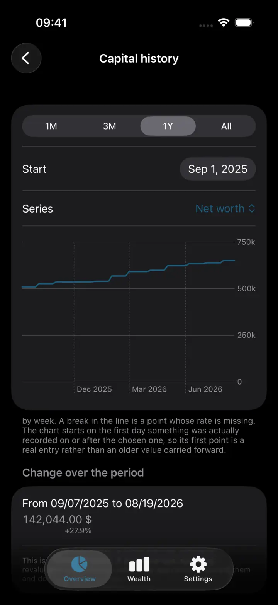Tap the 142,044.00 $ change amount
Image resolution: width=278 pixels, height=605 pixels.
57,519
